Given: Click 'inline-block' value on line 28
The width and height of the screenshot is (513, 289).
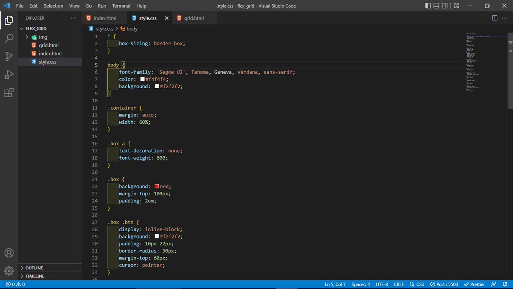Looking at the screenshot, I should click(x=162, y=229).
